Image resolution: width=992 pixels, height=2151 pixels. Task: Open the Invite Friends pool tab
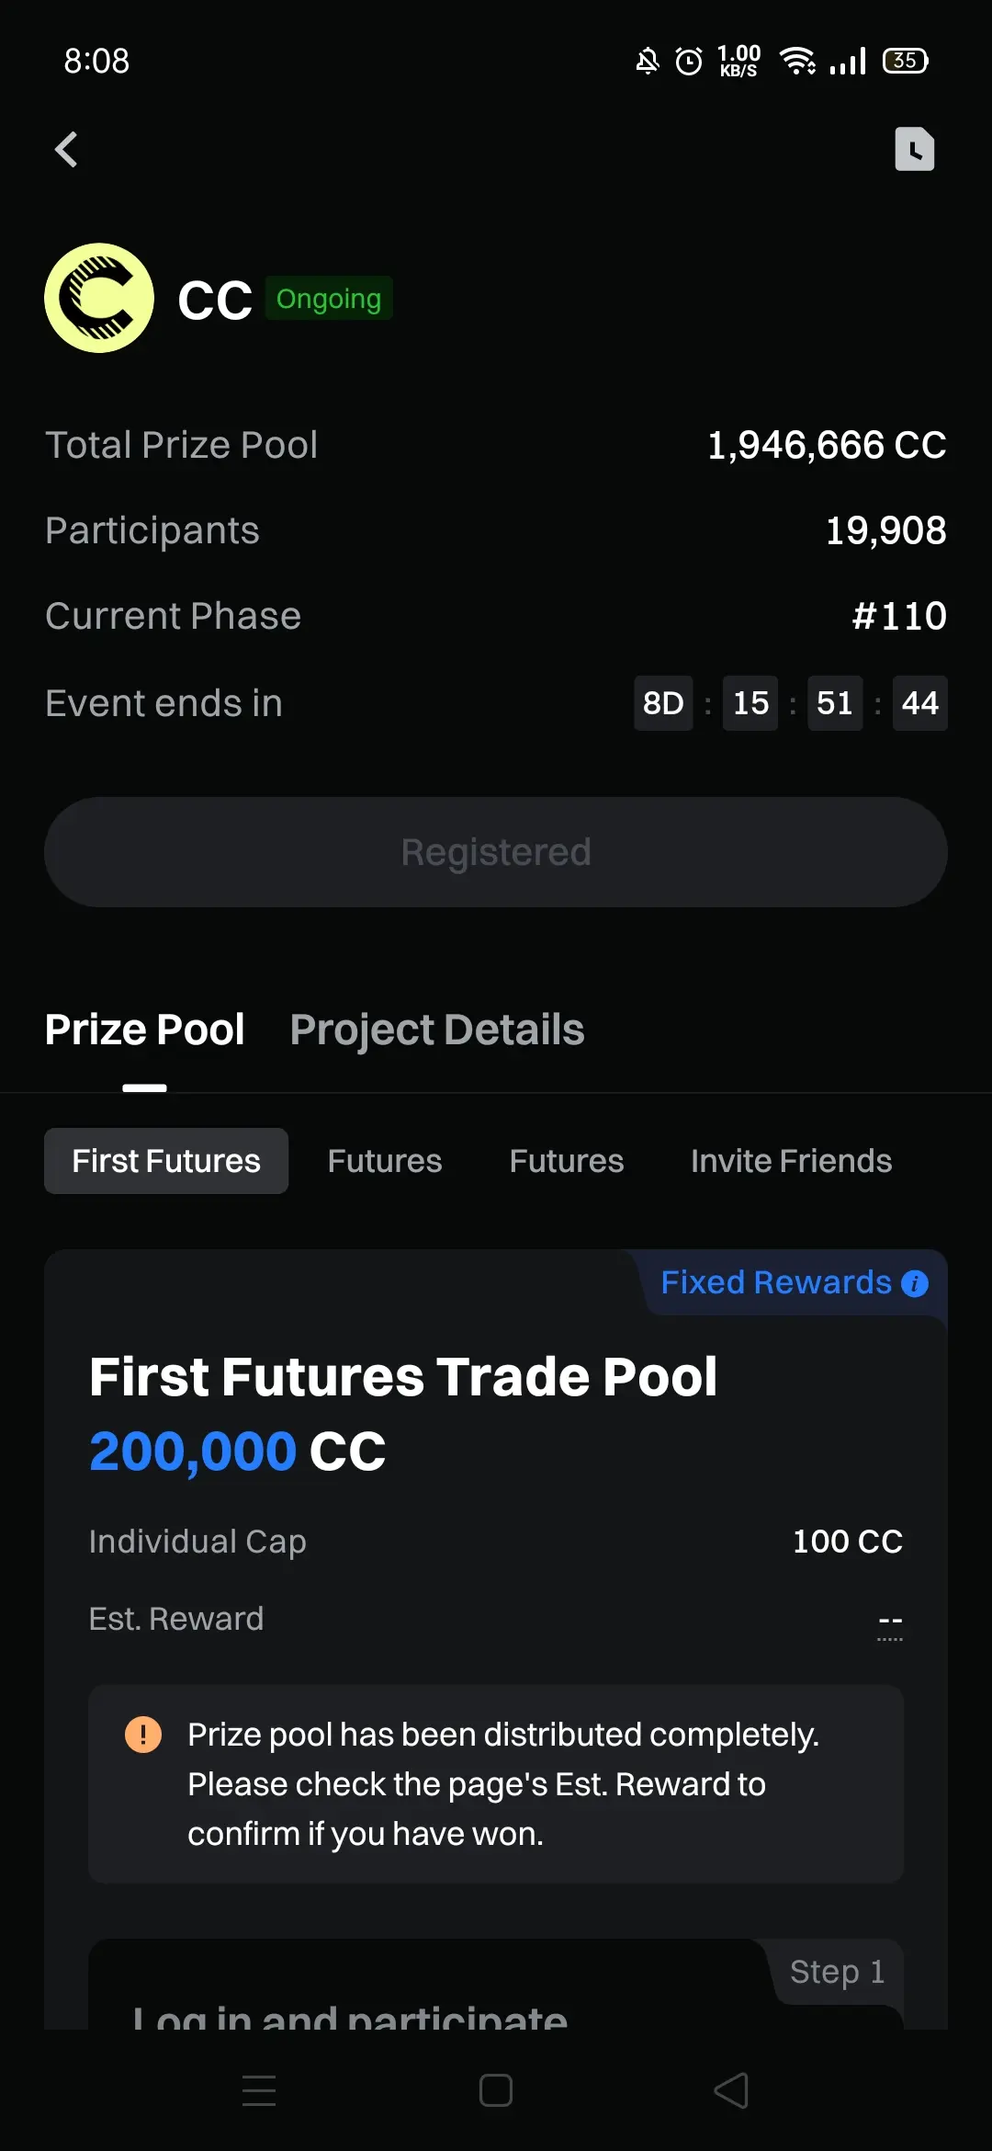tap(791, 1161)
